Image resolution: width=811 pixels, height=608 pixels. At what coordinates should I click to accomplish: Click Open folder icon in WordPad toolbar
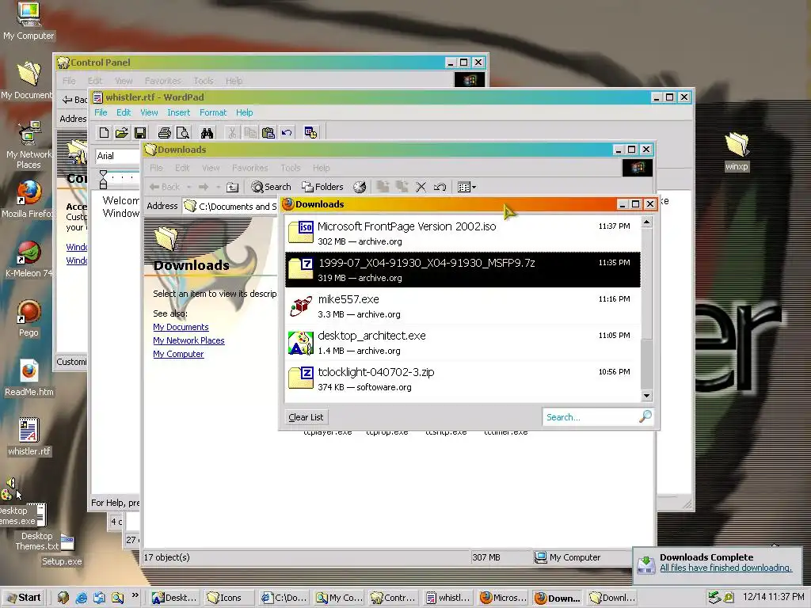[121, 133]
